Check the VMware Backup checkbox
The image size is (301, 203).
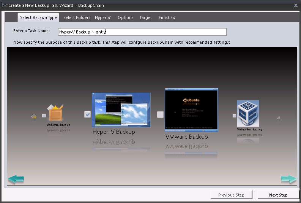coord(160,114)
